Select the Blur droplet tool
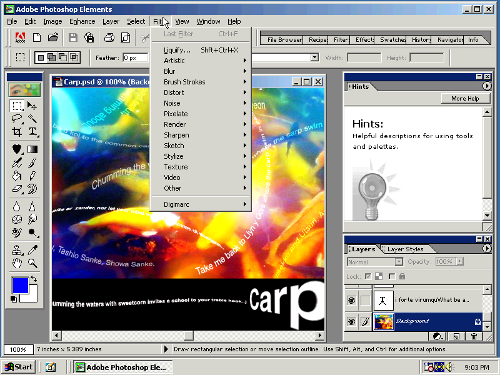Screen dimensions: 500x375 pos(17,207)
